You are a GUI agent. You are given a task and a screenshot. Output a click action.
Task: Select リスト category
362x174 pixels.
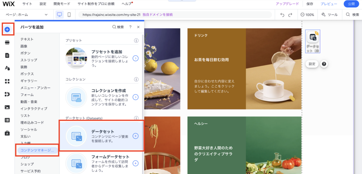point(25,115)
